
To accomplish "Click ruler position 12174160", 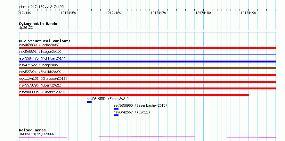I will (x=113, y=13).
